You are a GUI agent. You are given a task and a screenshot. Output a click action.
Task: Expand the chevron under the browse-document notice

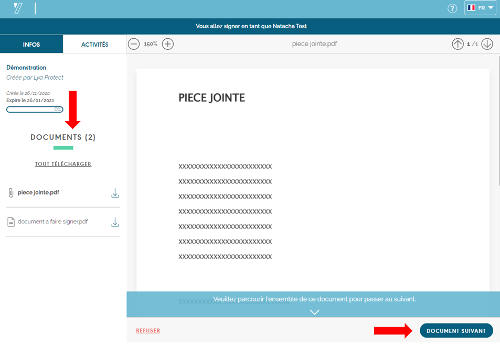(314, 311)
